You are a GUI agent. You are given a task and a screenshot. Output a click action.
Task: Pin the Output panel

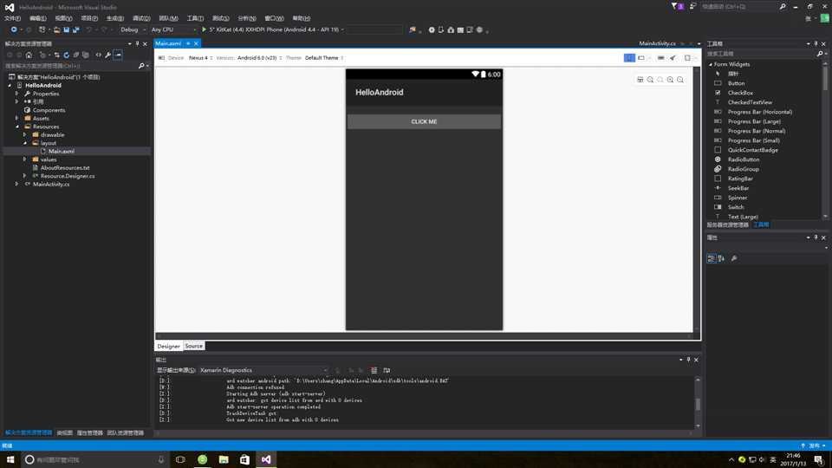pos(688,360)
